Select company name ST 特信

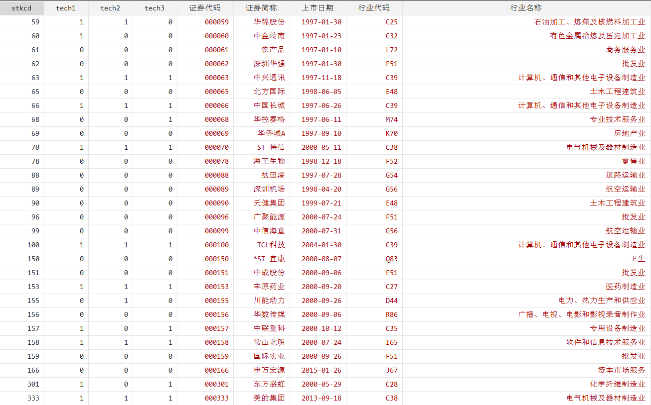click(x=271, y=147)
